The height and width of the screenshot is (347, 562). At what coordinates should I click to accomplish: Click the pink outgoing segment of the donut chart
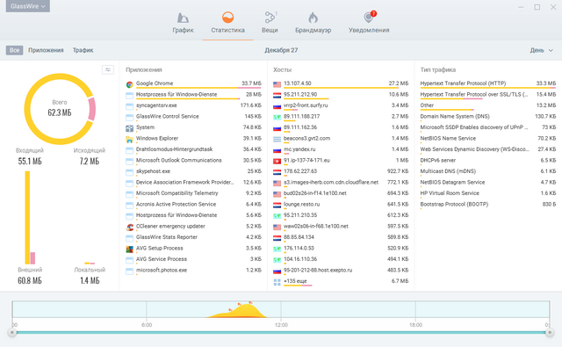coord(91,109)
